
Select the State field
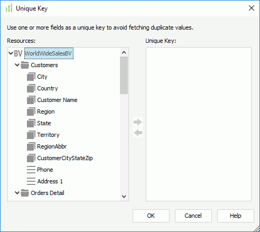click(x=44, y=123)
